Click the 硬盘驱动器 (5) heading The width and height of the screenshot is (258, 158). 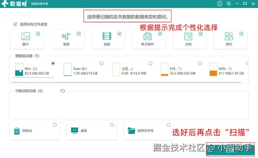(x=27, y=56)
